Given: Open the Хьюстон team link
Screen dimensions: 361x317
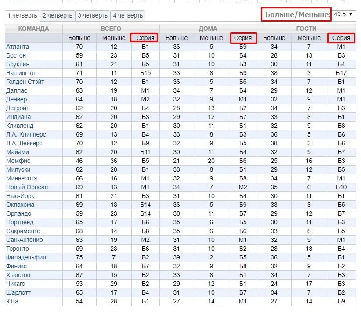Looking at the screenshot, I should click(x=18, y=275).
